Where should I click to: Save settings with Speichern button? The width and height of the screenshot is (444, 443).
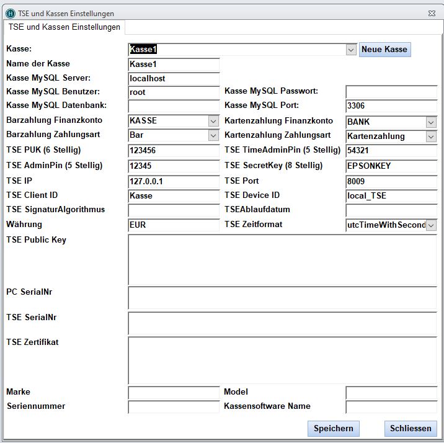[x=333, y=428]
